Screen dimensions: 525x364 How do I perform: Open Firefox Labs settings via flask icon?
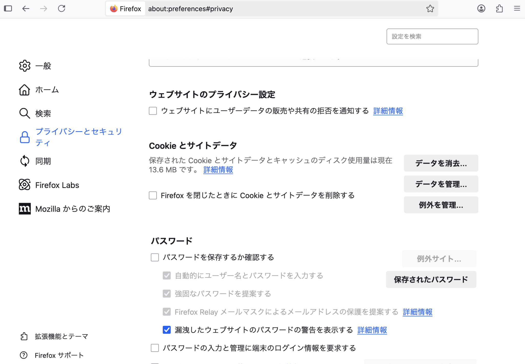click(x=25, y=185)
